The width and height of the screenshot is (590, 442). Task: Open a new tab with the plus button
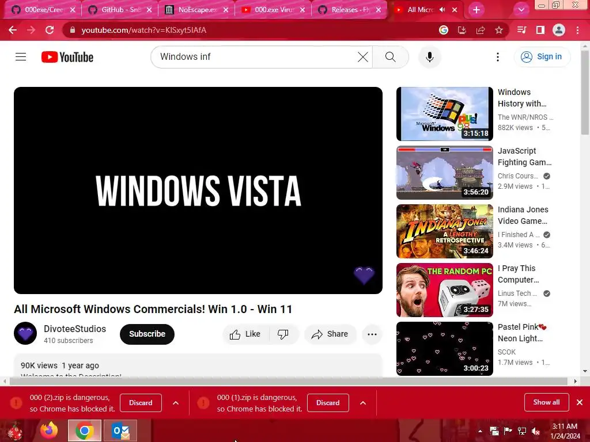(476, 10)
